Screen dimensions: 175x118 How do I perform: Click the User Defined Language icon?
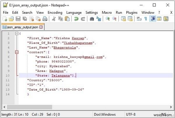[159, 19]
